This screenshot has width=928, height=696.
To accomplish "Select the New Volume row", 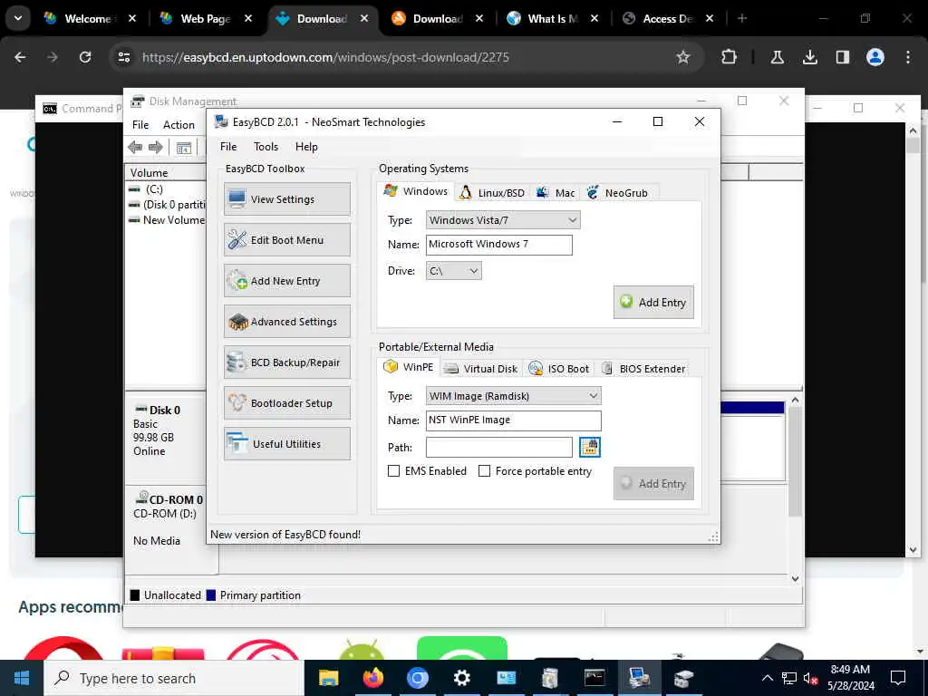I will (x=167, y=220).
